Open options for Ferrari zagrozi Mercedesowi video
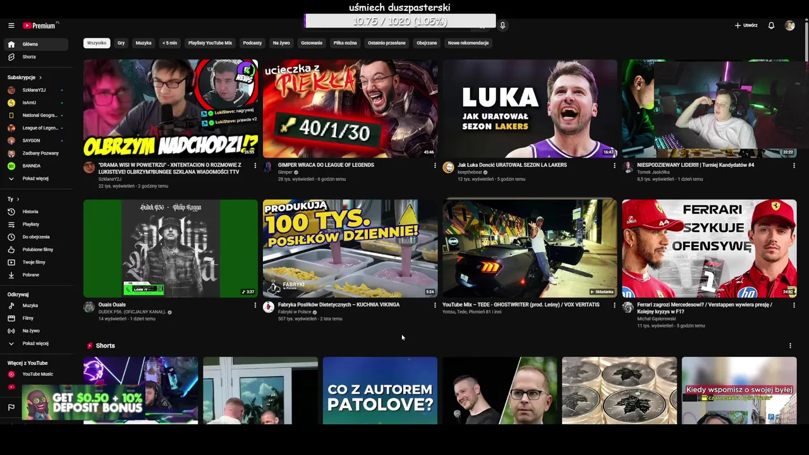The width and height of the screenshot is (809, 455). coord(794,305)
